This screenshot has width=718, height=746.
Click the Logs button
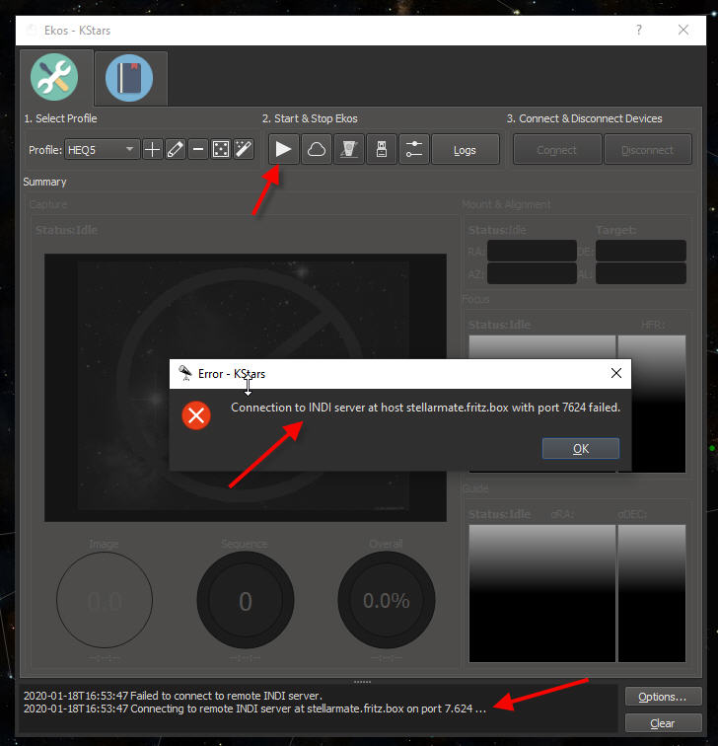465,150
